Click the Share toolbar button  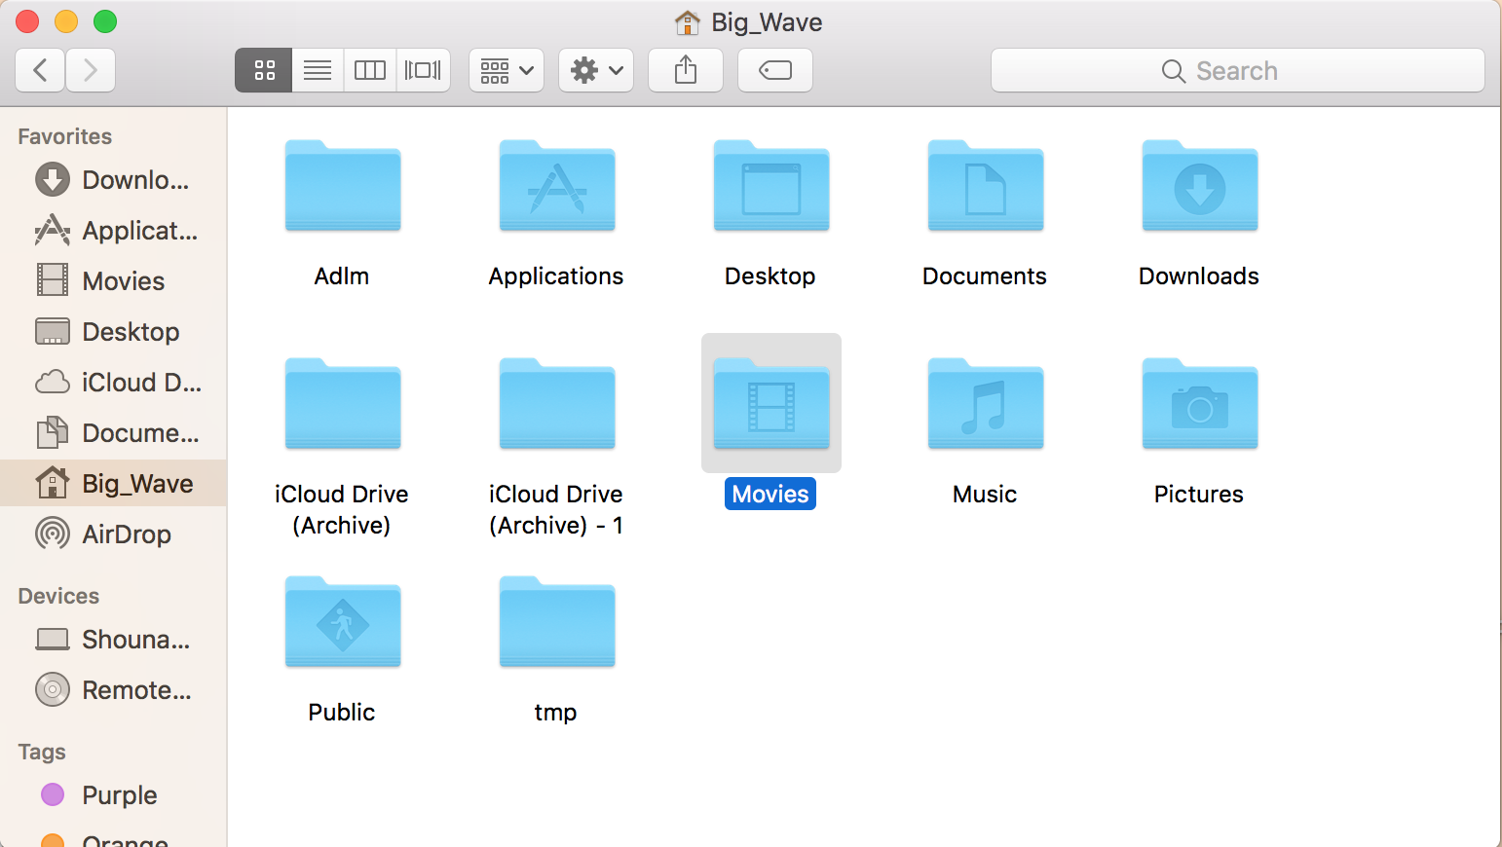point(686,70)
